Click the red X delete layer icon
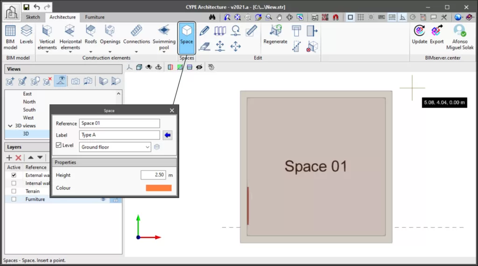Viewport: 478px width, 266px height. 19,158
